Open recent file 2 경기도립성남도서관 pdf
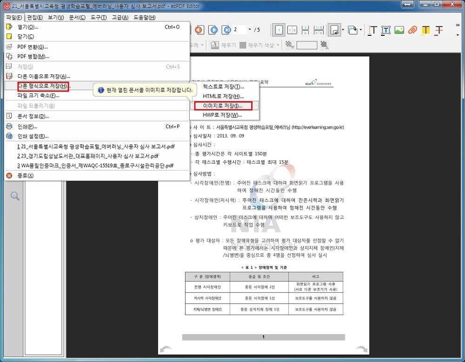This screenshot has width=465, height=362. (x=97, y=156)
